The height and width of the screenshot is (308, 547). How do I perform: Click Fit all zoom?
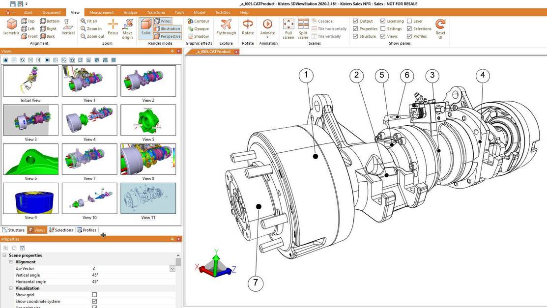click(88, 21)
